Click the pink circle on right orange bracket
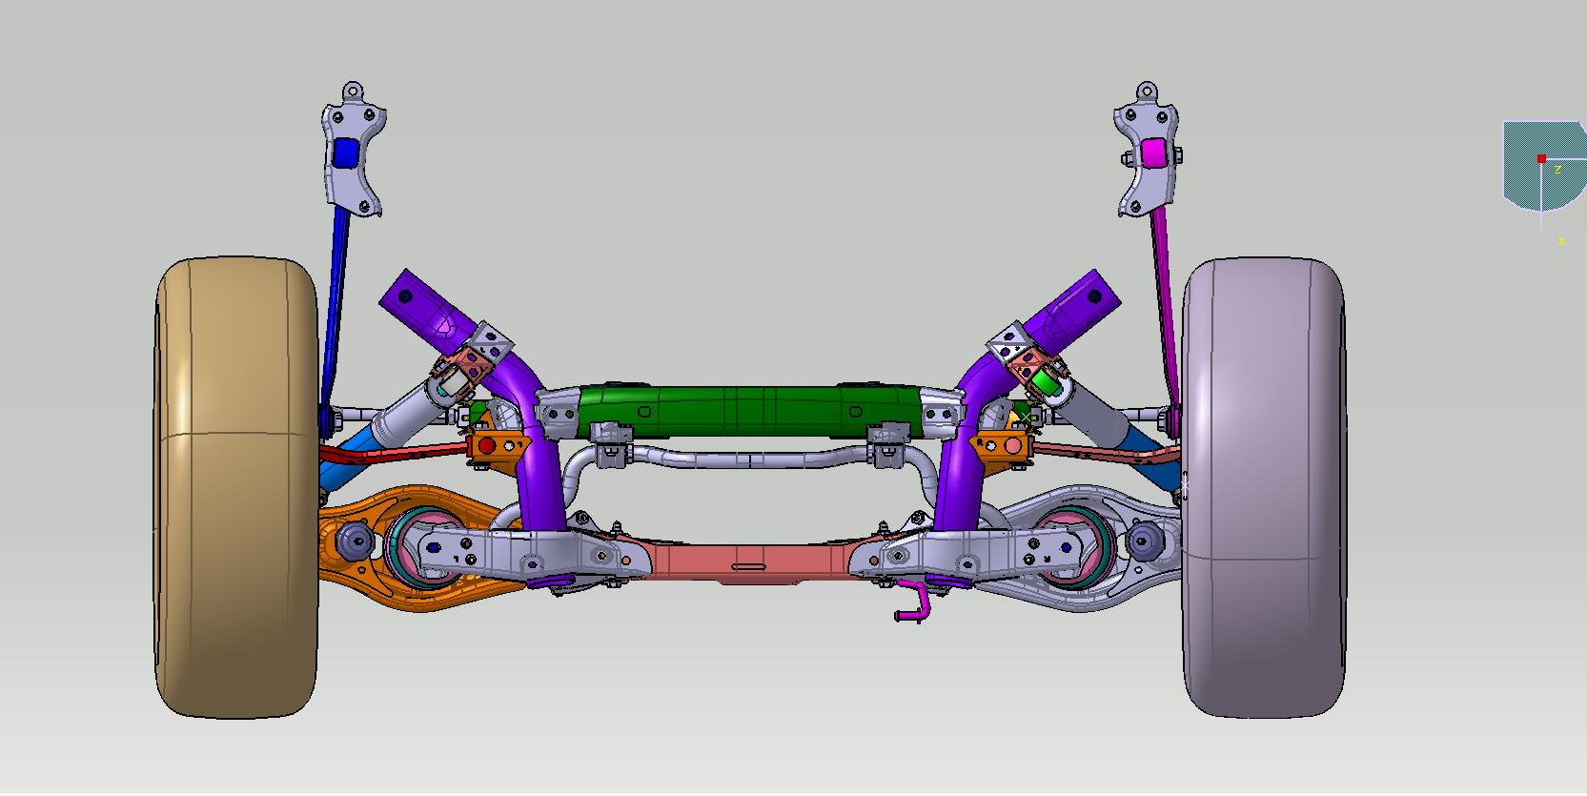 tap(1012, 444)
